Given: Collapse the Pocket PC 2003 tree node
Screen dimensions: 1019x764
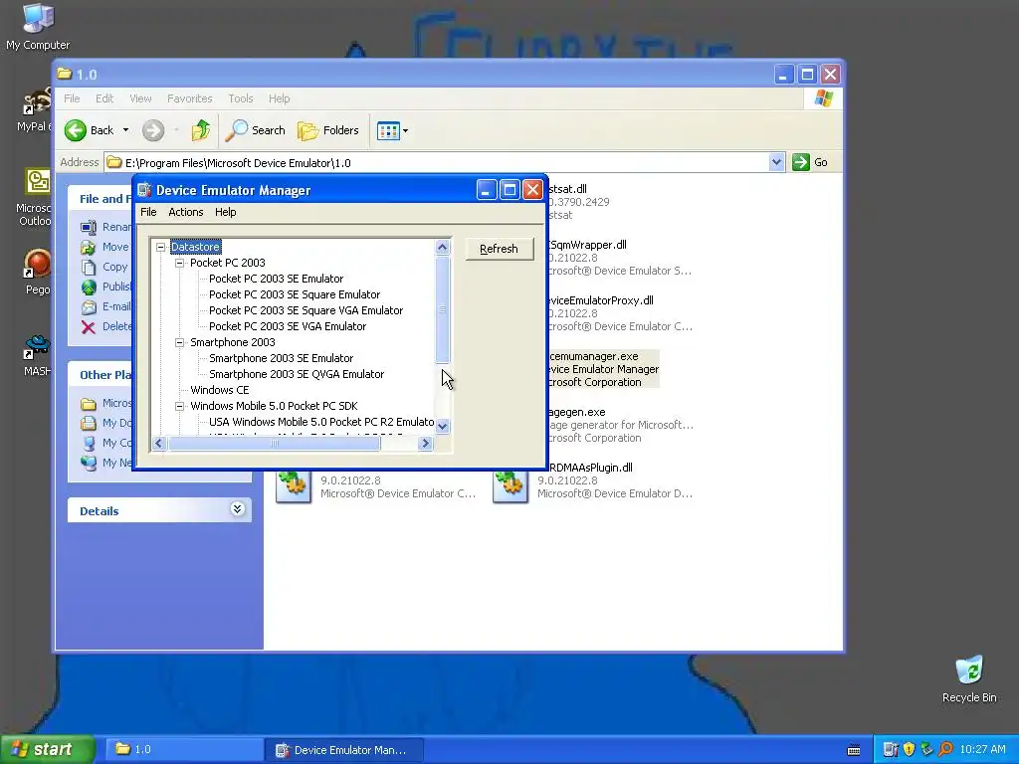Looking at the screenshot, I should tap(179, 263).
